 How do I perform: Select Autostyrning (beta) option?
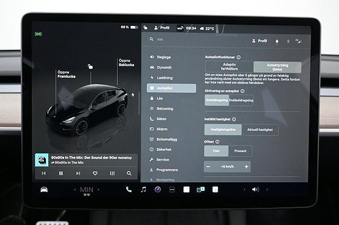point(277,67)
